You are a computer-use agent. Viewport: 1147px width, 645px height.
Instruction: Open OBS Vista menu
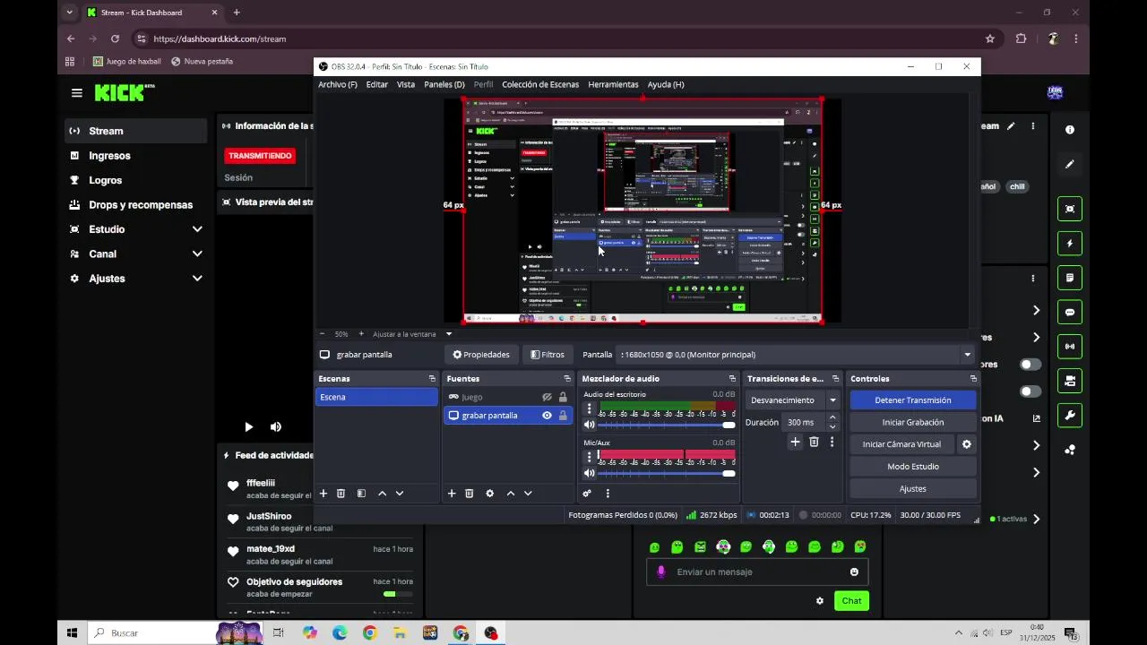(x=406, y=84)
